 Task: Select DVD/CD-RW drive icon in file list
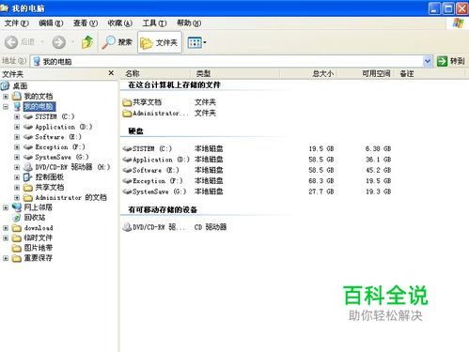click(x=127, y=227)
